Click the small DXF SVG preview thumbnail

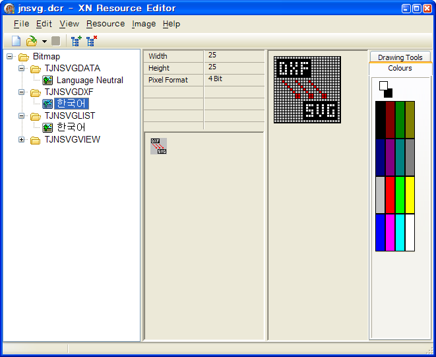158,146
